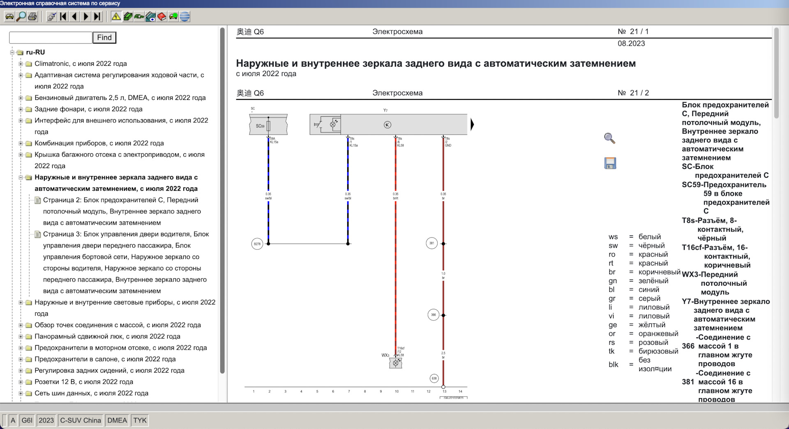789x429 pixels.
Task: Expand Интерфейс для внешнего использования folder
Action: click(x=21, y=121)
